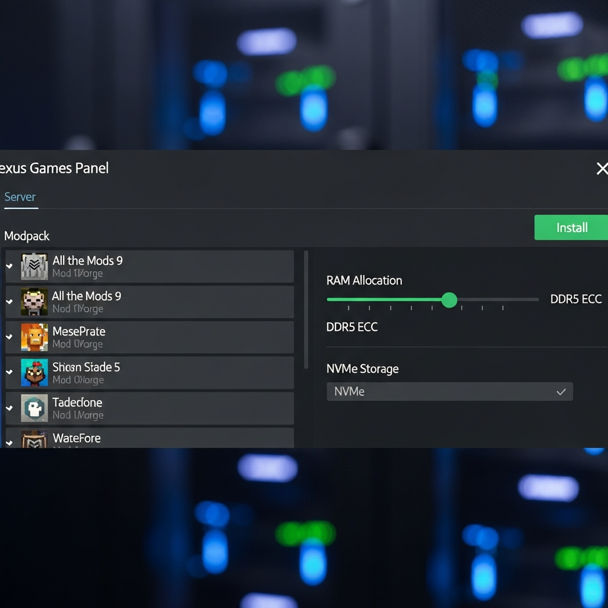608x608 pixels.
Task: Select the WateFore modpack name
Action: [x=77, y=438]
